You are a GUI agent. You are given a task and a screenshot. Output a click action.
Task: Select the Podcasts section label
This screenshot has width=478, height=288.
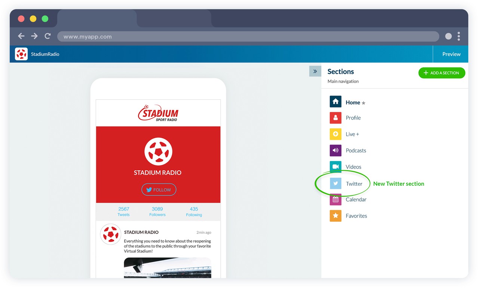(x=356, y=151)
